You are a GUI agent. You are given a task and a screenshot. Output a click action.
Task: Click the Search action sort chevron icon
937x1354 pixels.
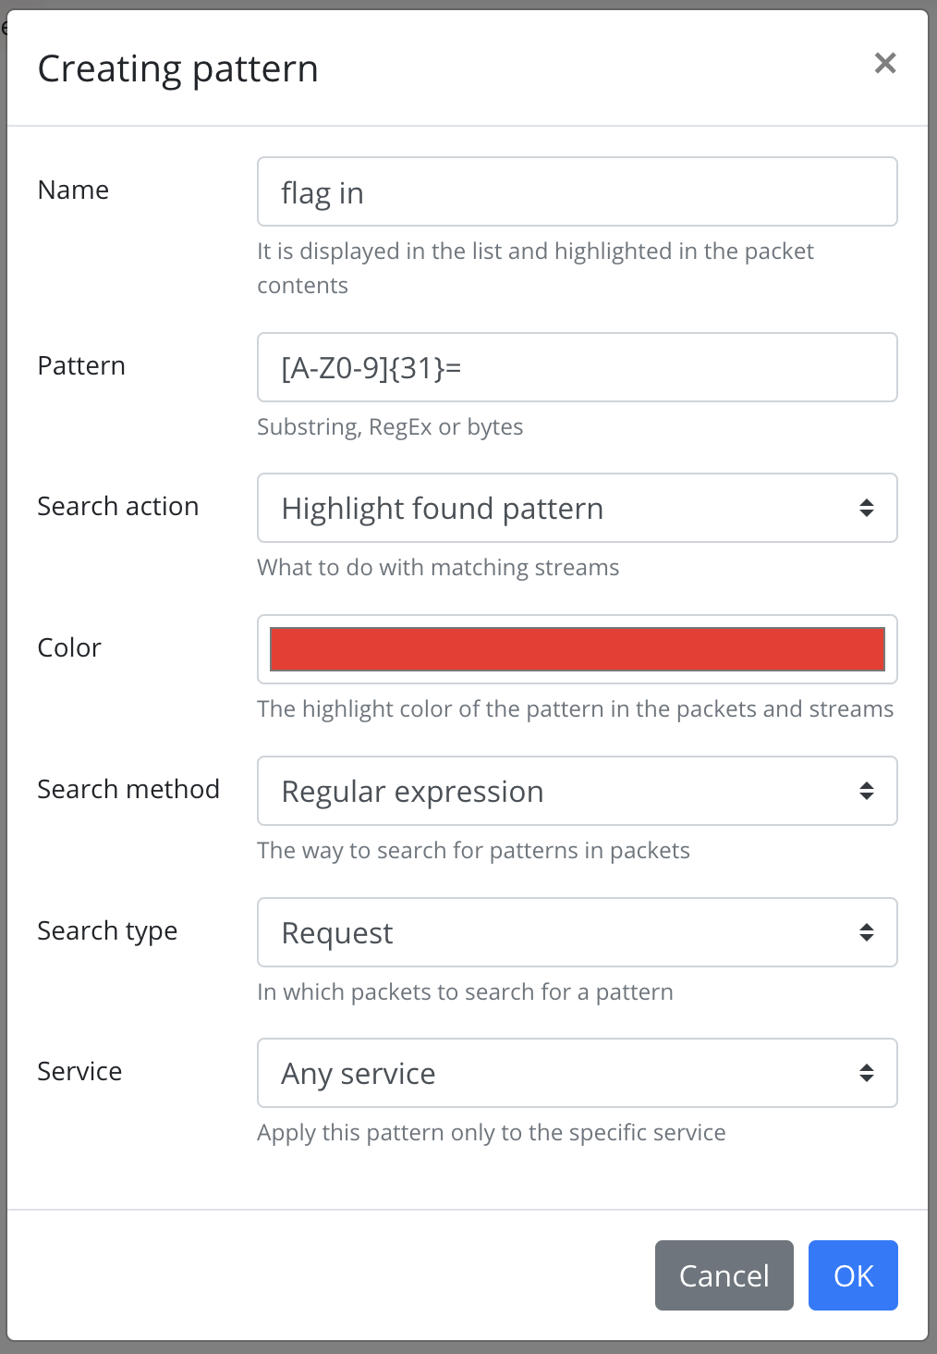coord(867,508)
